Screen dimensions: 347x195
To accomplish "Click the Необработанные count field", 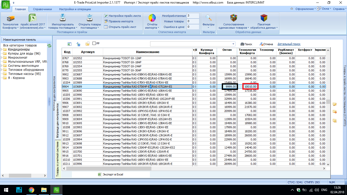I will [193, 16].
